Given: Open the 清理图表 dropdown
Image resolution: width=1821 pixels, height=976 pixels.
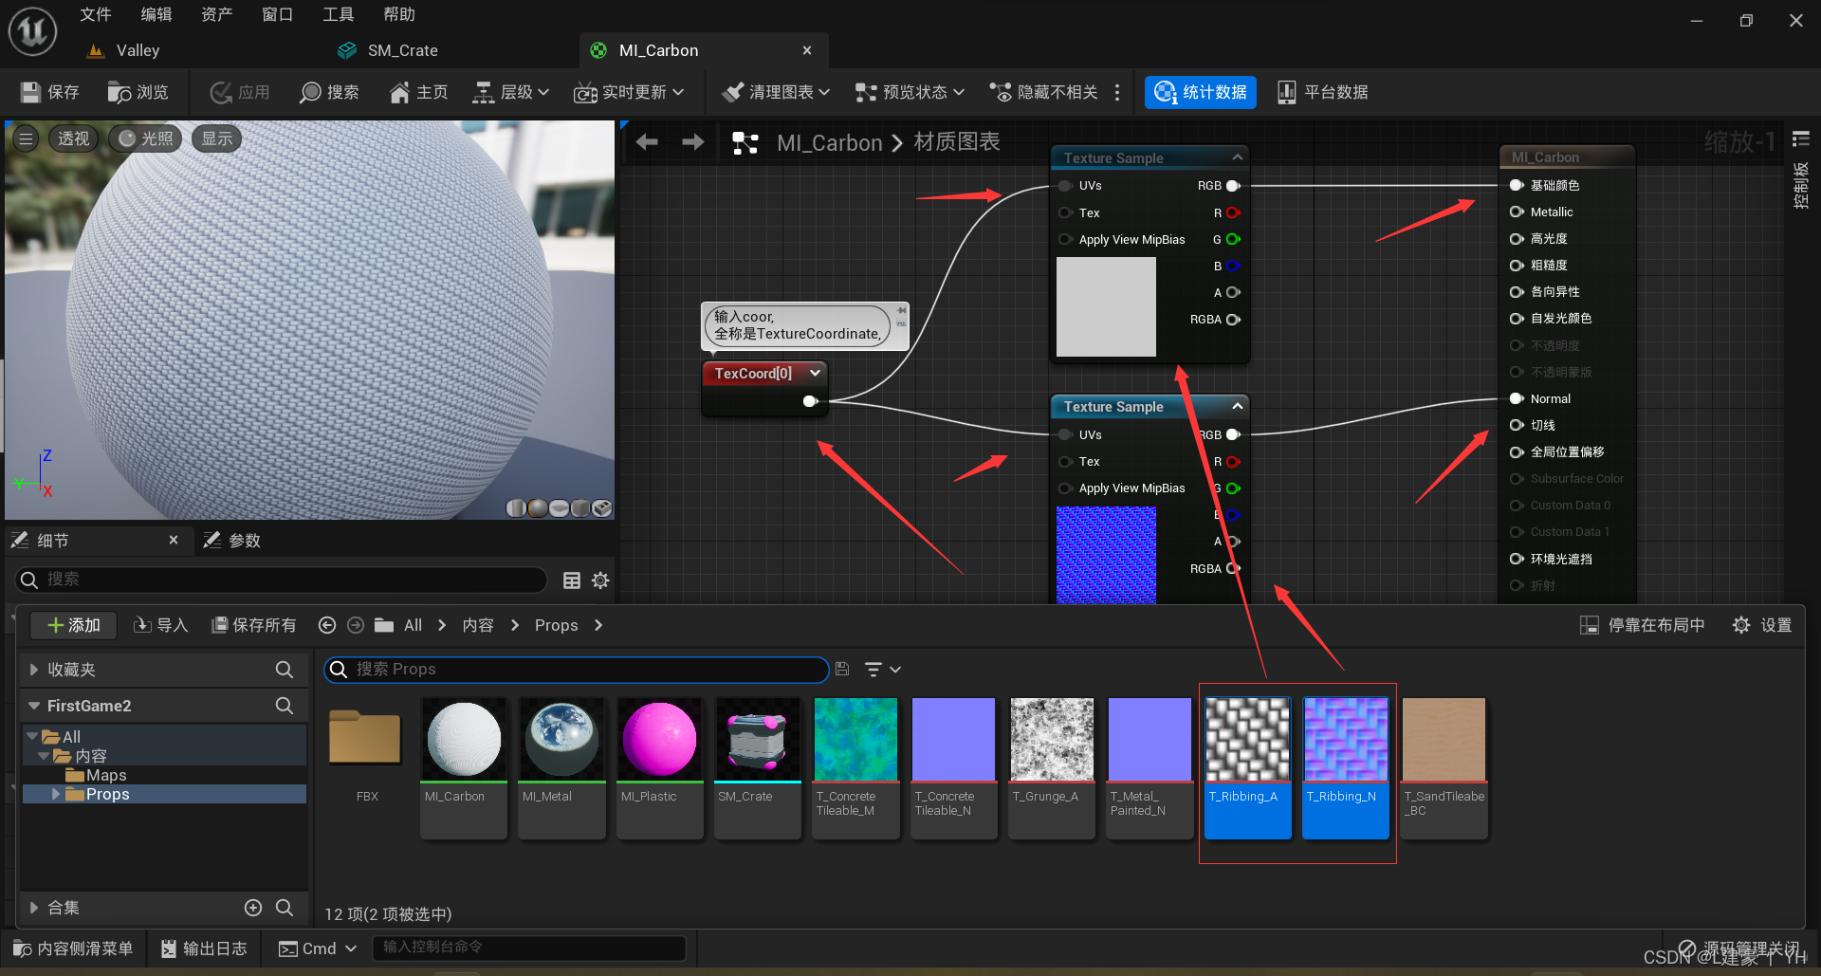Looking at the screenshot, I should pyautogui.click(x=776, y=92).
